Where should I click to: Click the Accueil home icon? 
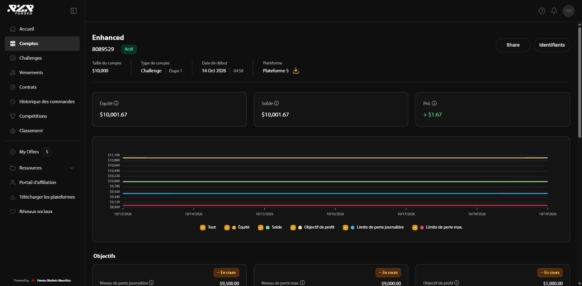[13, 29]
